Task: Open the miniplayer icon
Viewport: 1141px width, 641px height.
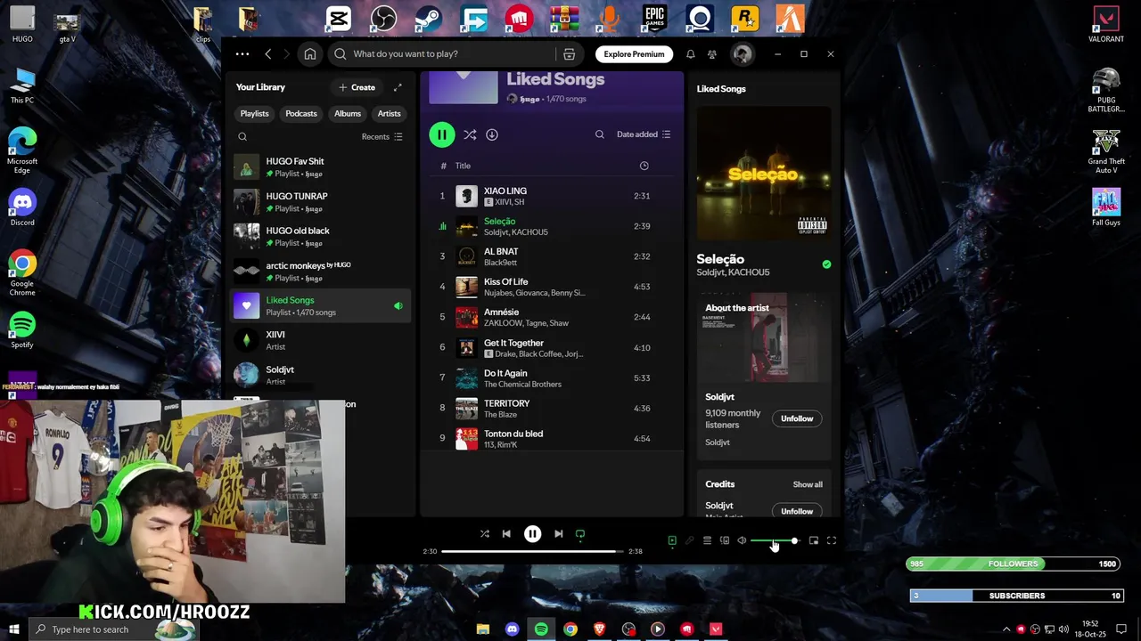Action: point(814,540)
